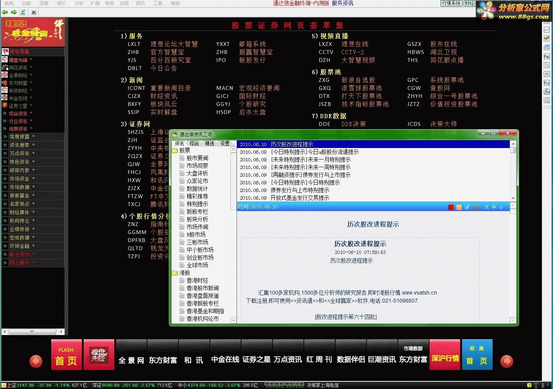
Task: Expand 网上银行 in left navigation
Action: [x=5, y=263]
